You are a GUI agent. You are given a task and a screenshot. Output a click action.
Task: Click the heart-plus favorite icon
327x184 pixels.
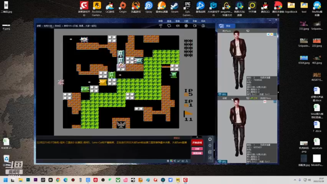click(169, 26)
